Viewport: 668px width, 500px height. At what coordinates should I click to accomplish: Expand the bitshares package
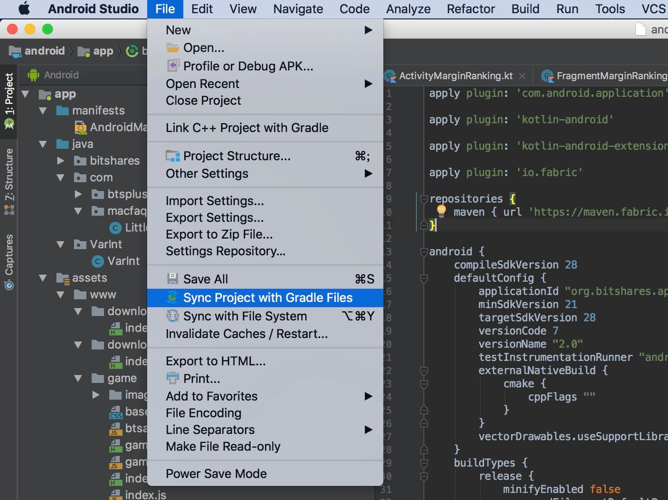pyautogui.click(x=60, y=161)
